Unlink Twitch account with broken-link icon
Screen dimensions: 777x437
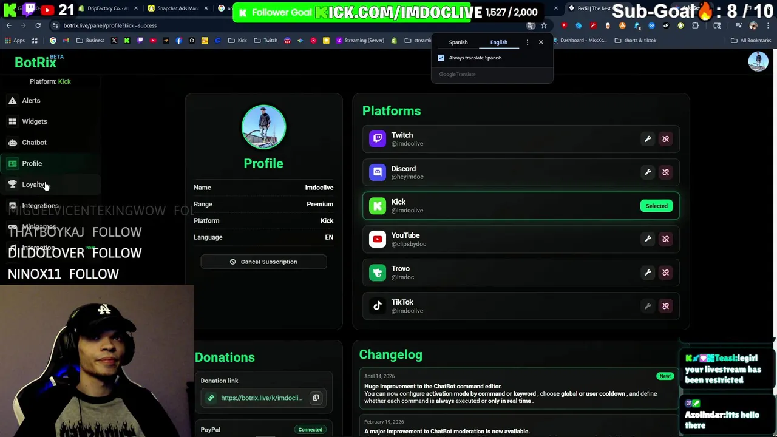click(665, 139)
